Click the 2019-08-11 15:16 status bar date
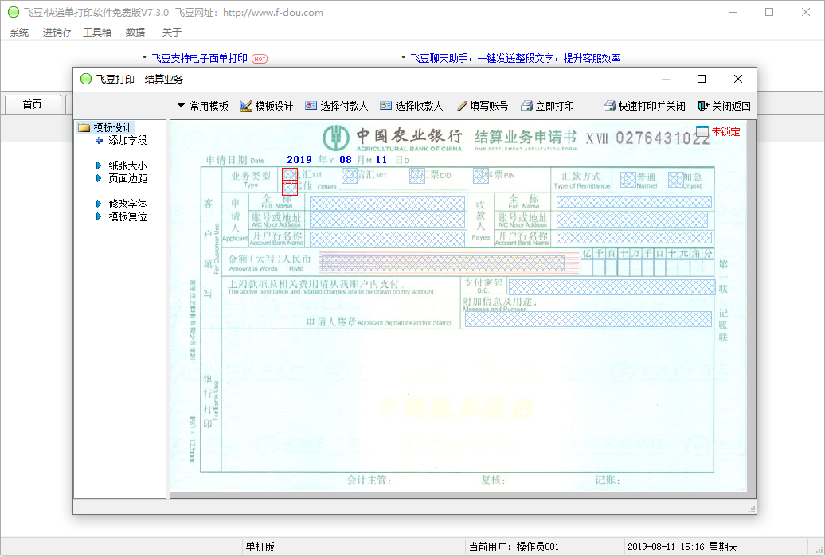The height and width of the screenshot is (557, 825). (x=682, y=547)
